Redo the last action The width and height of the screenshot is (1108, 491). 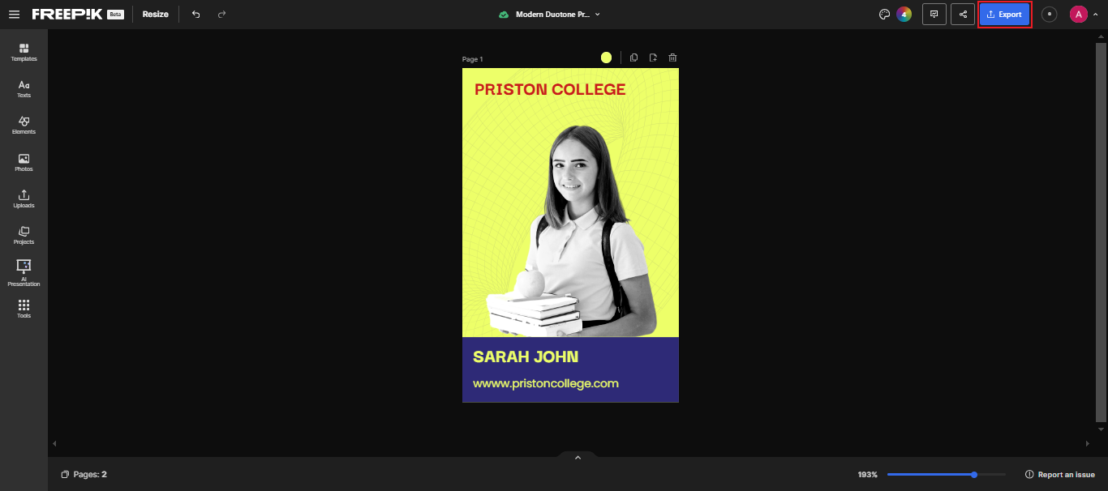[222, 15]
